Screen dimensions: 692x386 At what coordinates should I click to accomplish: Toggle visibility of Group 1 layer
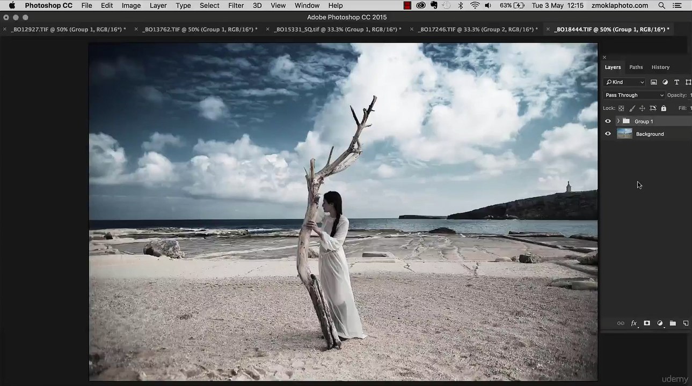click(608, 121)
